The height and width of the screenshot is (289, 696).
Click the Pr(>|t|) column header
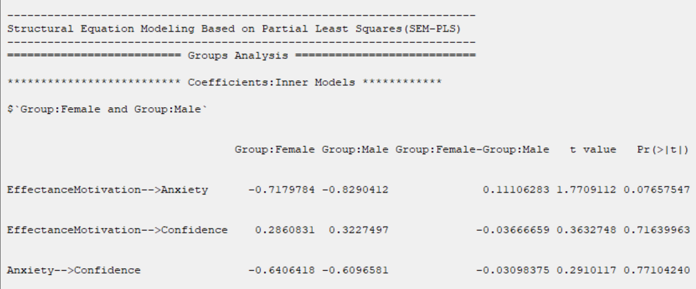pyautogui.click(x=663, y=150)
